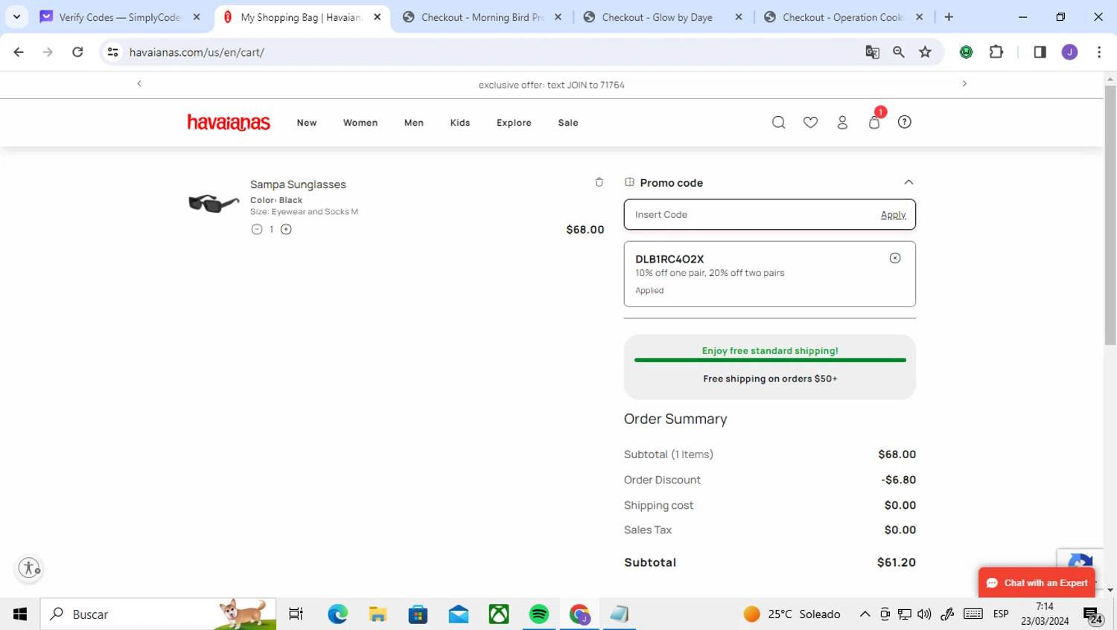Open the New menu
This screenshot has width=1117, height=630.
[x=307, y=123]
